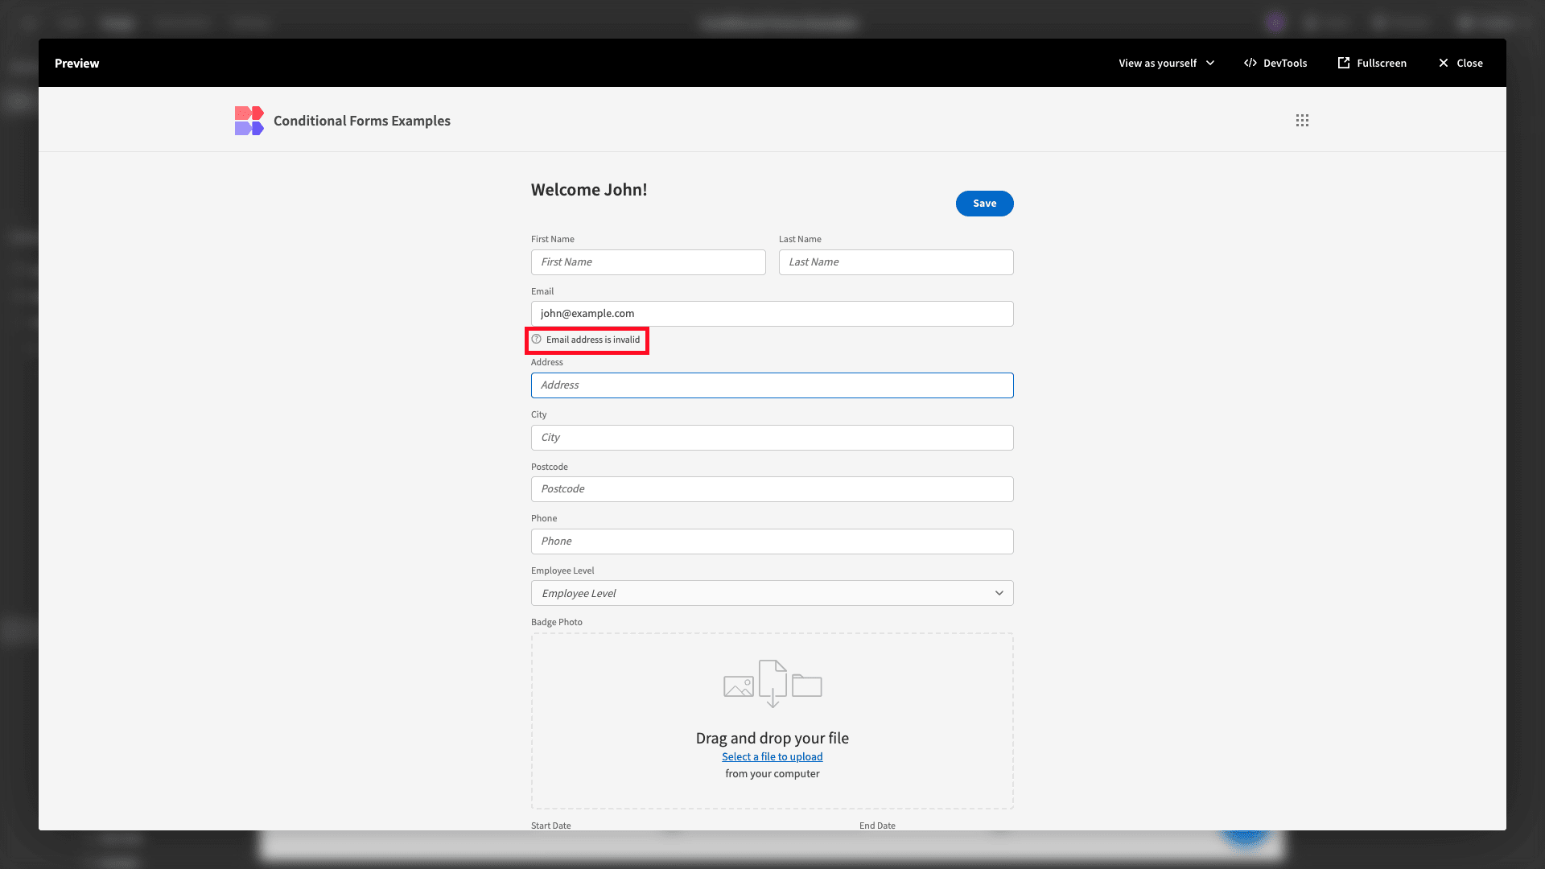Open the app grid menu icon
Image resolution: width=1545 pixels, height=869 pixels.
click(1302, 121)
